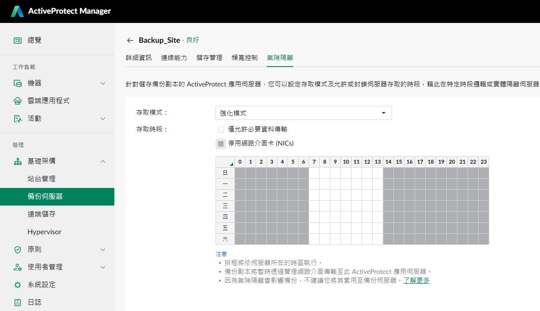Expand the 使用者管理 menu chevron

pyautogui.click(x=103, y=267)
